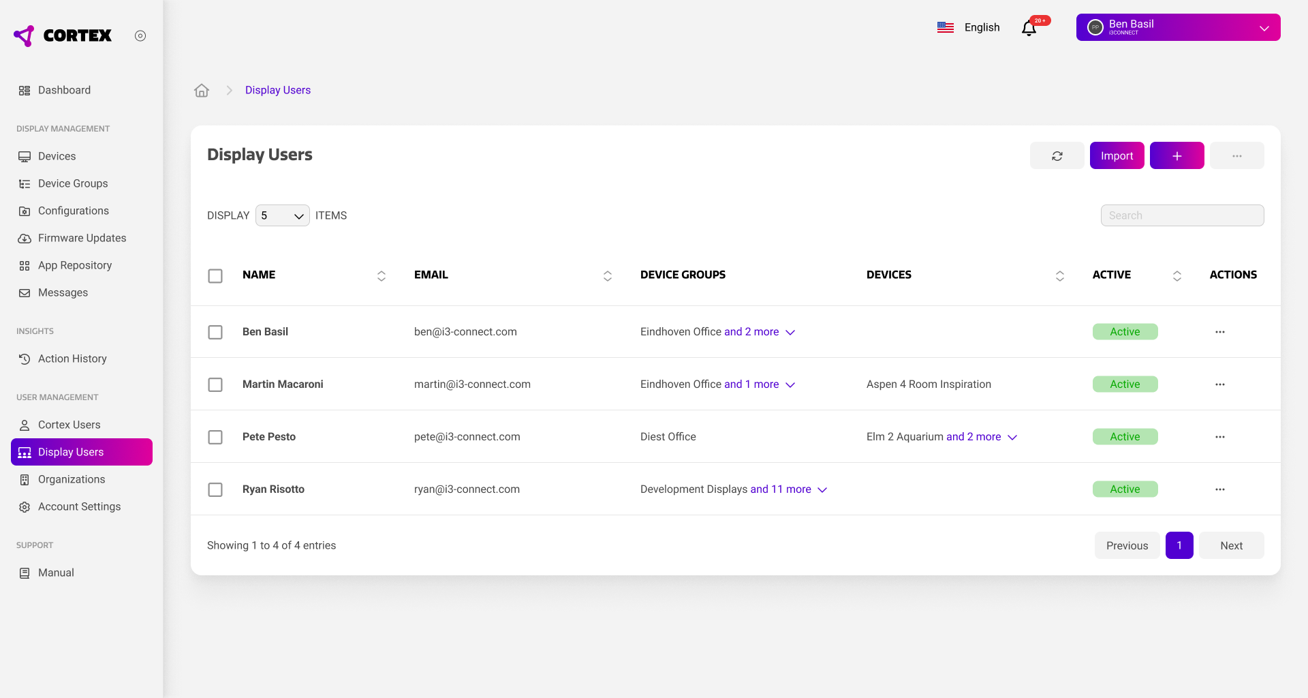Open the notifications bell

[1029, 28]
